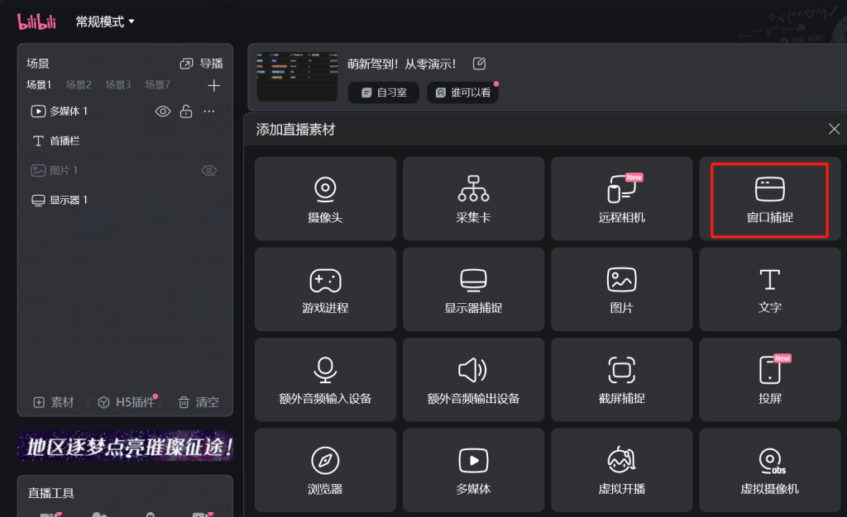Select the 游戏进程 game process source
847x517 pixels.
click(x=325, y=288)
